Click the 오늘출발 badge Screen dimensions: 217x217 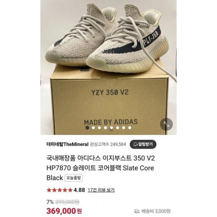pos(74,178)
